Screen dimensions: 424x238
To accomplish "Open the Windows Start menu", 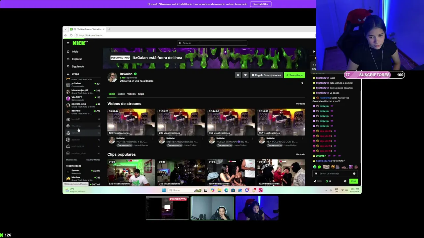I will click(x=164, y=190).
